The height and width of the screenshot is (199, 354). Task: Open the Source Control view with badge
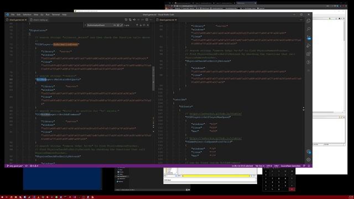click(x=309, y=38)
